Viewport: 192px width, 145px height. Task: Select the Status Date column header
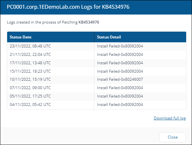(51, 37)
